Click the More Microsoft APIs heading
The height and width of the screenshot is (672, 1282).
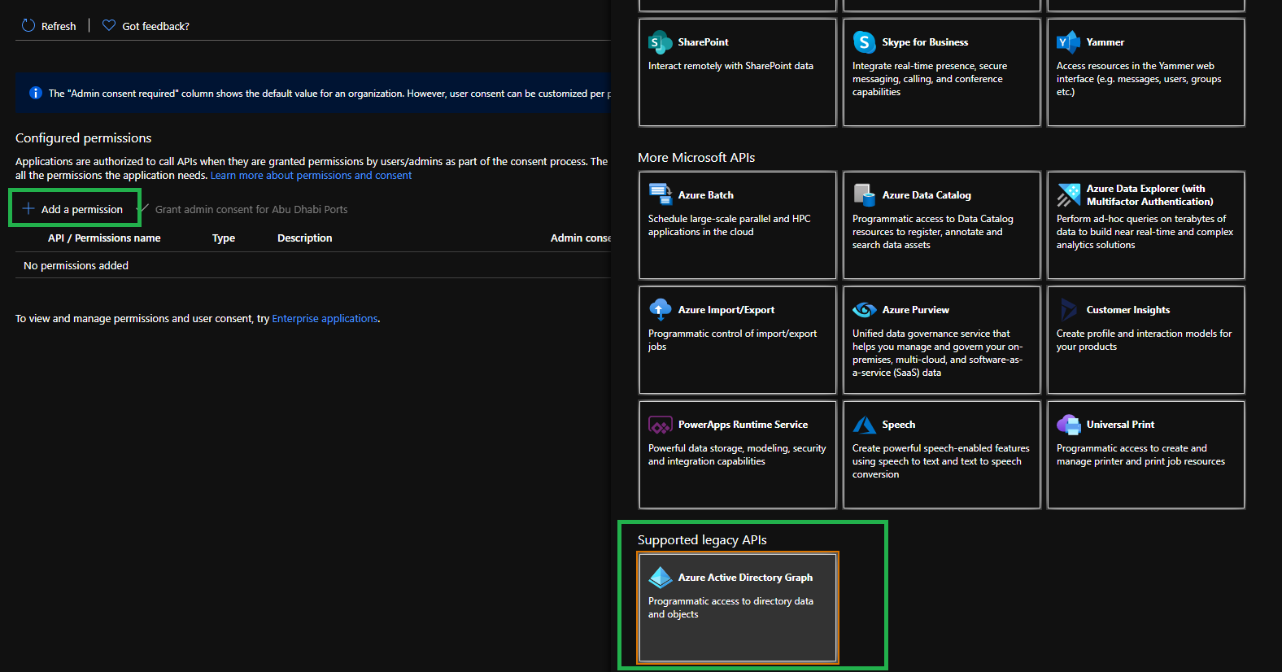(696, 158)
